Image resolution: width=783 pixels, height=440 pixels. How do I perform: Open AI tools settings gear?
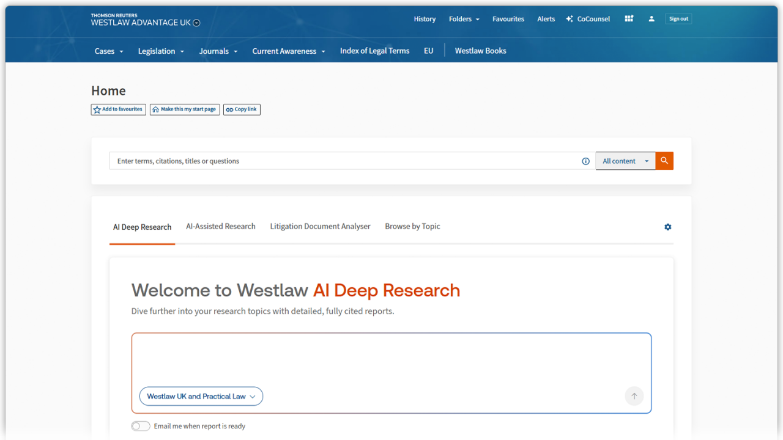(x=667, y=227)
